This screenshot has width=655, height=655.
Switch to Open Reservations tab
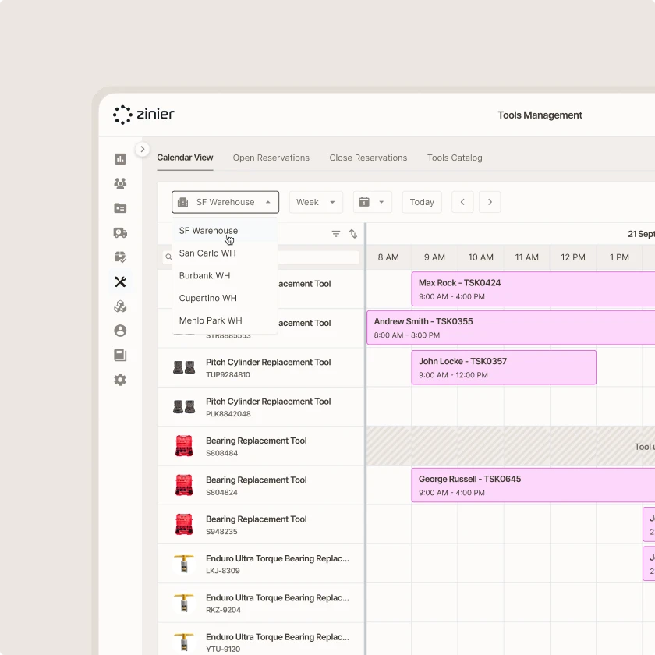271,158
